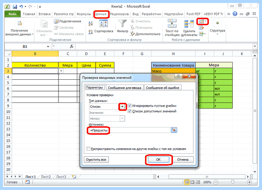The height and width of the screenshot is (190, 262).
Task: Enable Распространить изменения на другие ячейки checkbox
Action: point(88,149)
